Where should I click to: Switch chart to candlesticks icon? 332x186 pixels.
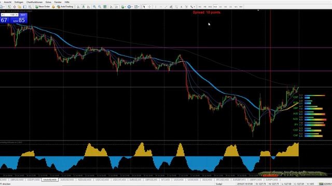84,7
